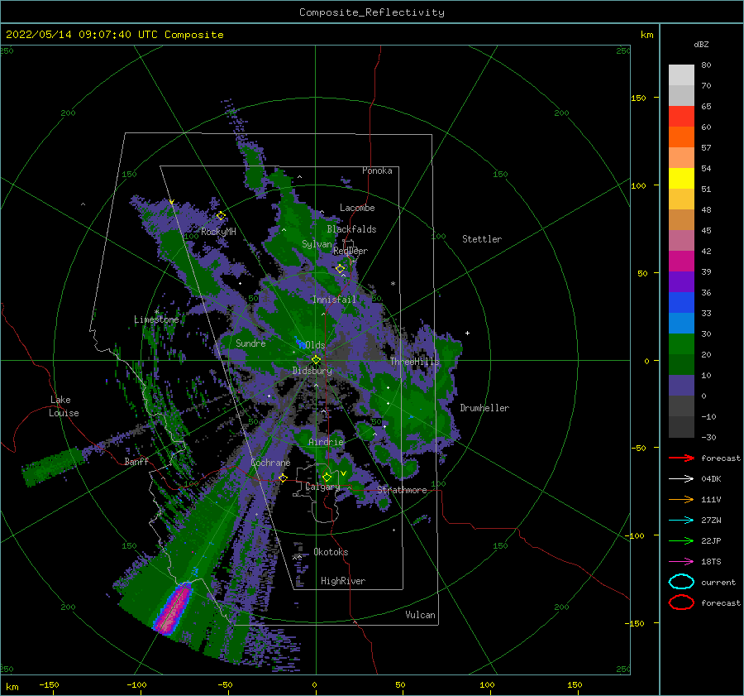The image size is (744, 696).
Task: Click the Vulcan city label
Action: pos(421,615)
